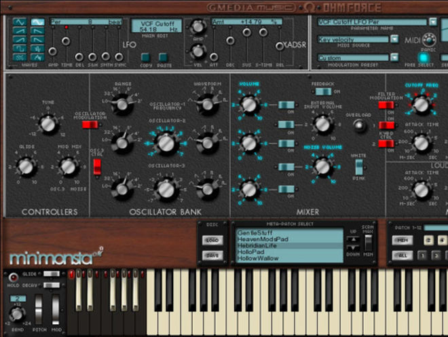Flip the GLIDE switch beside the HOLD button

(x=52, y=274)
